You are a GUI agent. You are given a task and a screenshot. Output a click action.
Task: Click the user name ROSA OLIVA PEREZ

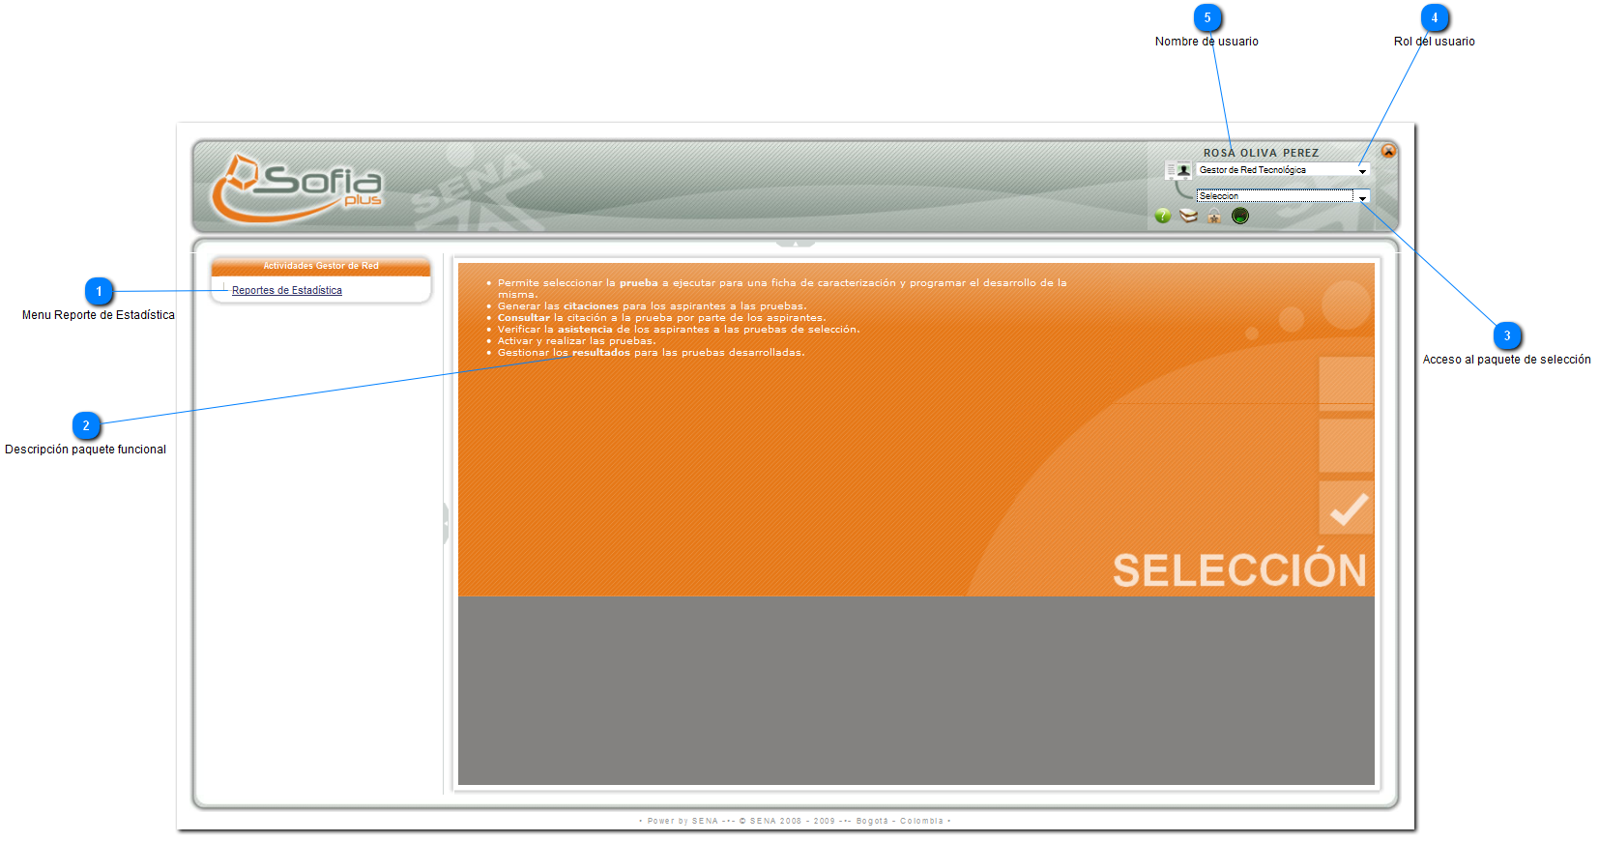coord(1261,153)
